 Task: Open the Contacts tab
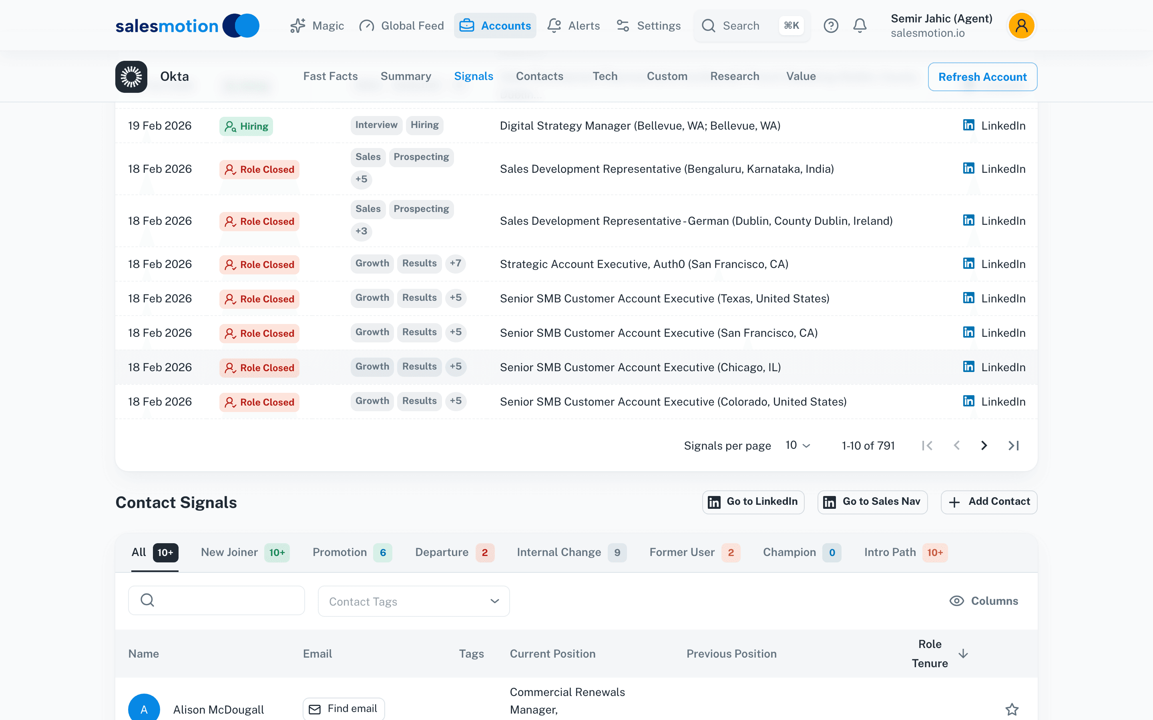[x=539, y=76]
